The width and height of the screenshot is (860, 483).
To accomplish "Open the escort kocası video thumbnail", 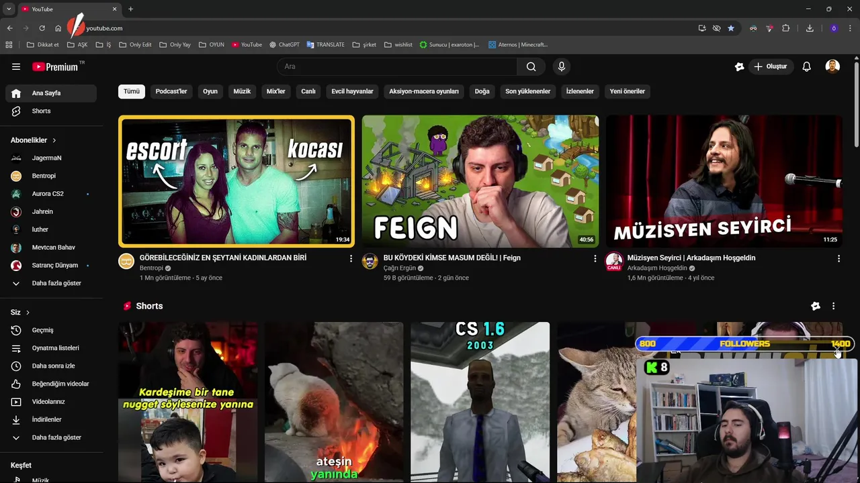I will click(x=236, y=181).
